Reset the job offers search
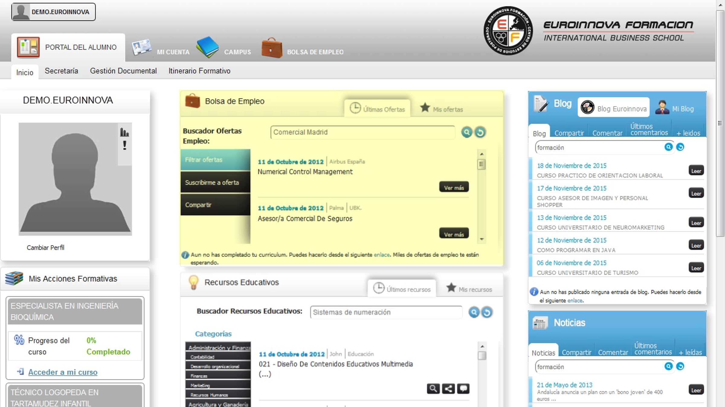This screenshot has width=725, height=407. click(480, 132)
